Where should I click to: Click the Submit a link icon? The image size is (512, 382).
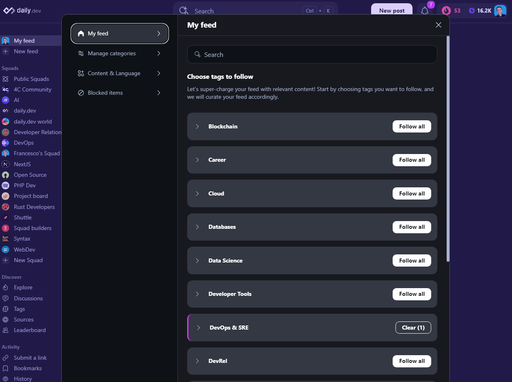pyautogui.click(x=5, y=358)
